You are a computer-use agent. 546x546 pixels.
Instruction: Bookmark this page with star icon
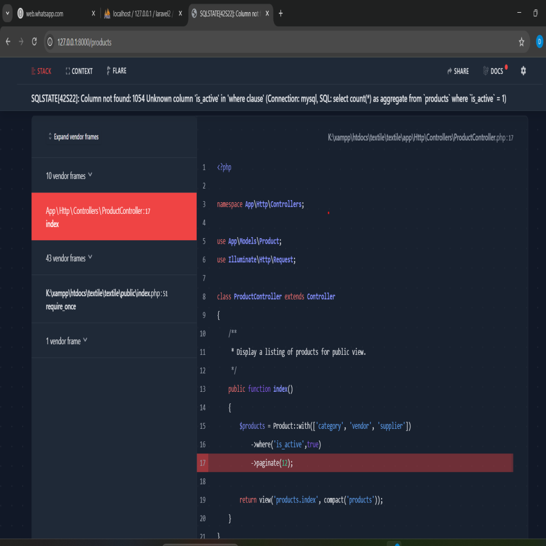pos(521,42)
